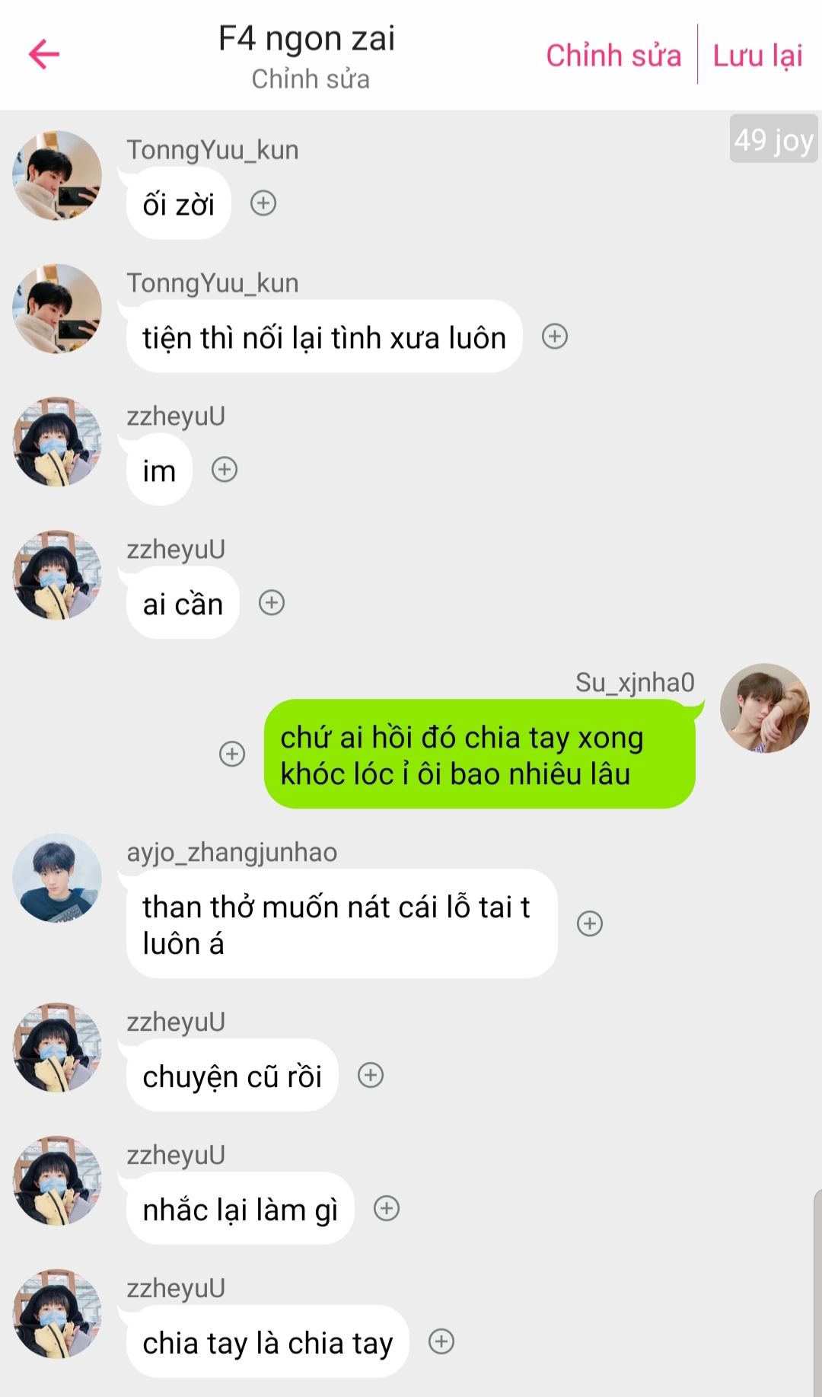Screen dimensions: 822x1397
Task: Click plus icon next to "tiện thì nối lại tình xưa luôn"
Action: (555, 336)
